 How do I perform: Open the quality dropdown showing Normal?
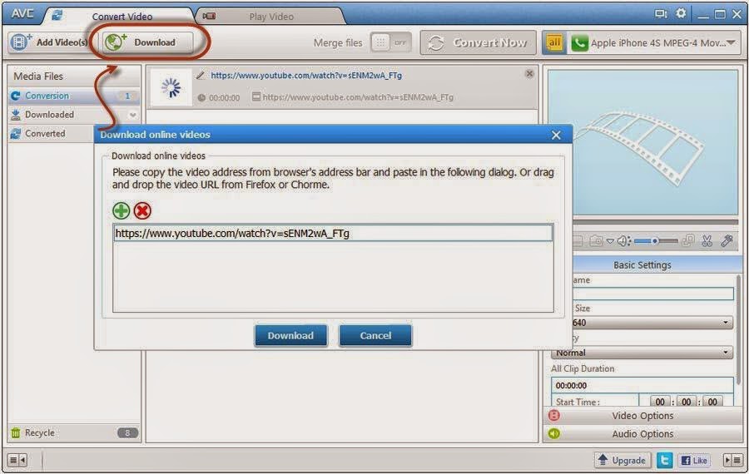coord(642,353)
